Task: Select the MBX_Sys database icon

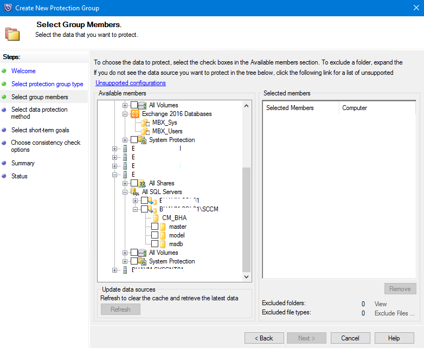Action: (x=144, y=123)
